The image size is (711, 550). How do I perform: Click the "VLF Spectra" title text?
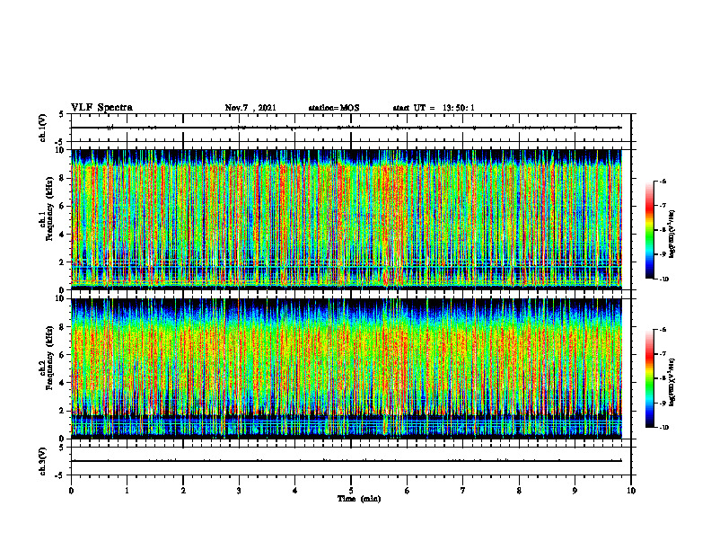101,108
